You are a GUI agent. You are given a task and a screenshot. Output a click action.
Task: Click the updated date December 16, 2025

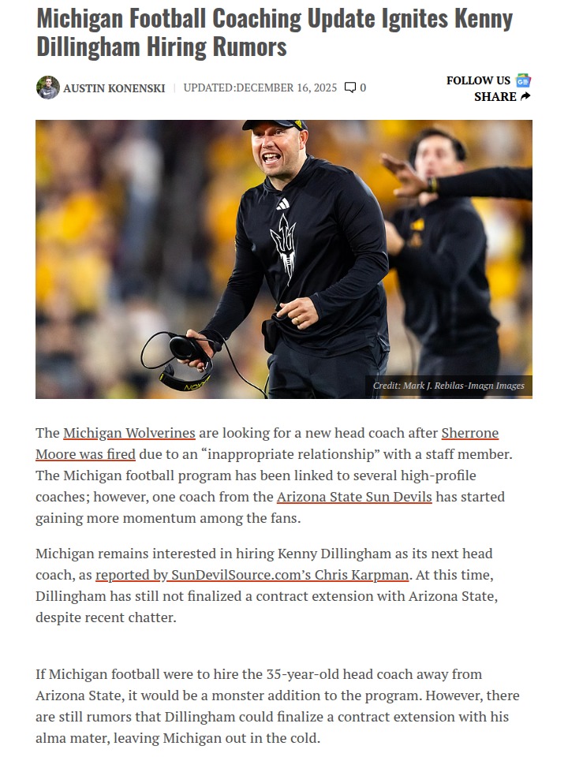[x=260, y=88]
